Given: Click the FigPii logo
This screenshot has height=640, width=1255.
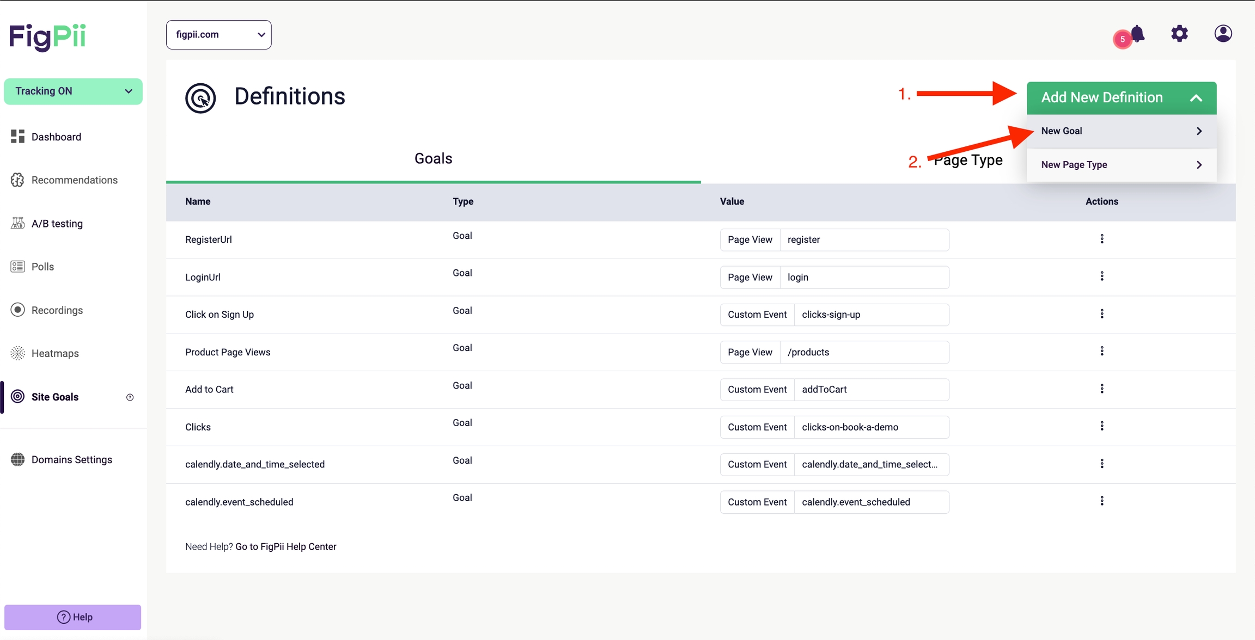Looking at the screenshot, I should tap(47, 36).
